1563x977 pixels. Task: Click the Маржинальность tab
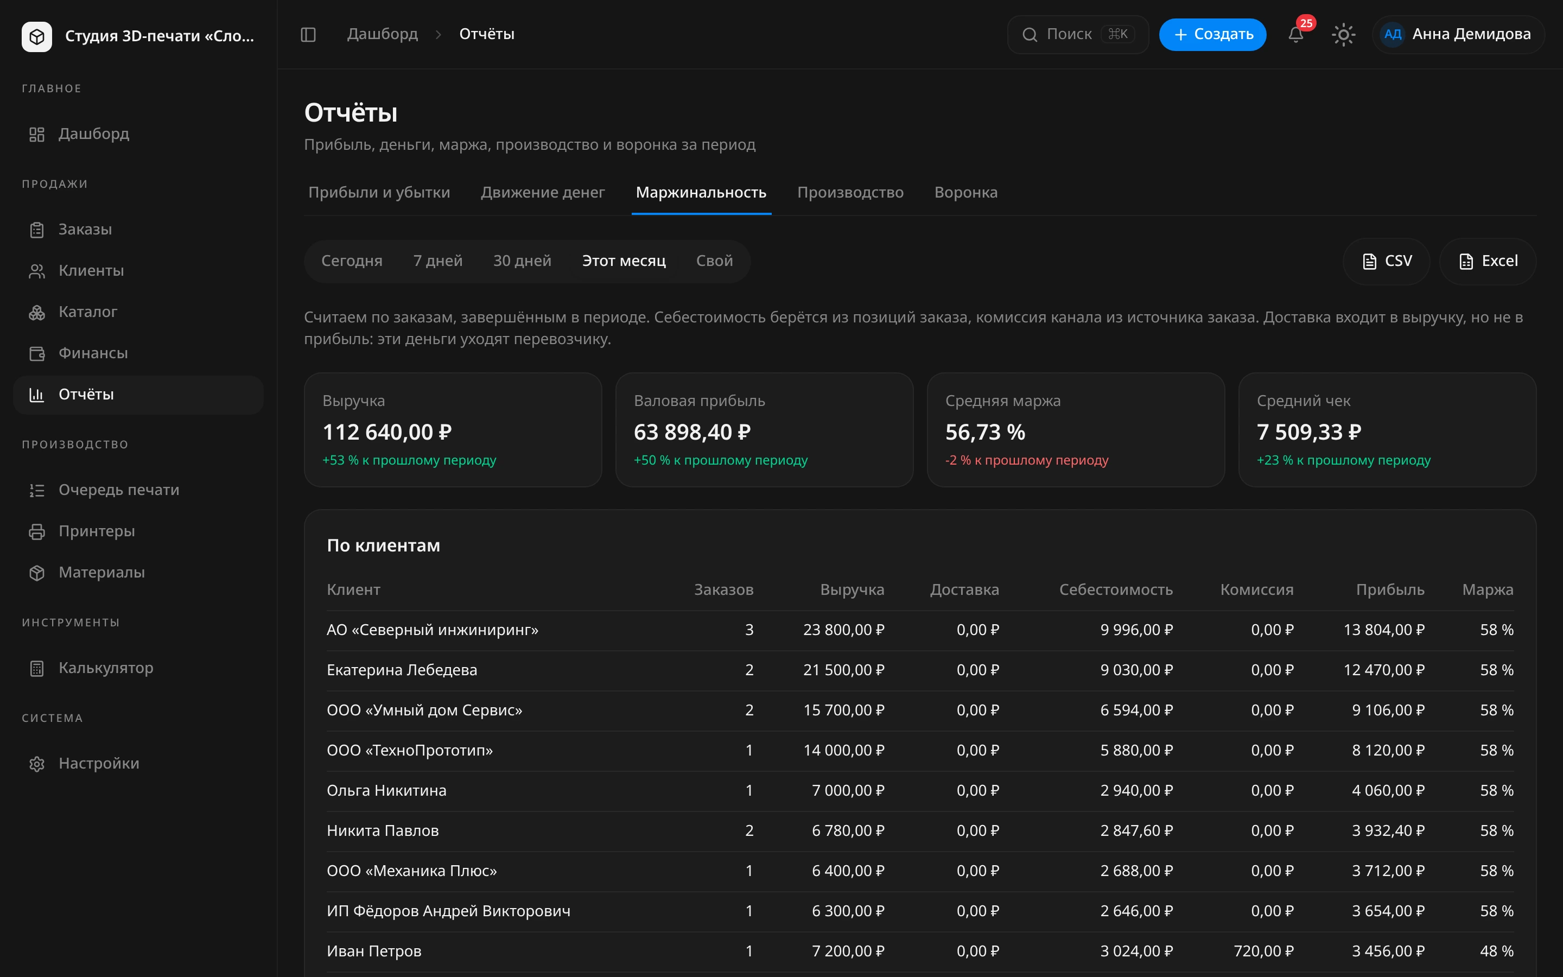click(701, 193)
